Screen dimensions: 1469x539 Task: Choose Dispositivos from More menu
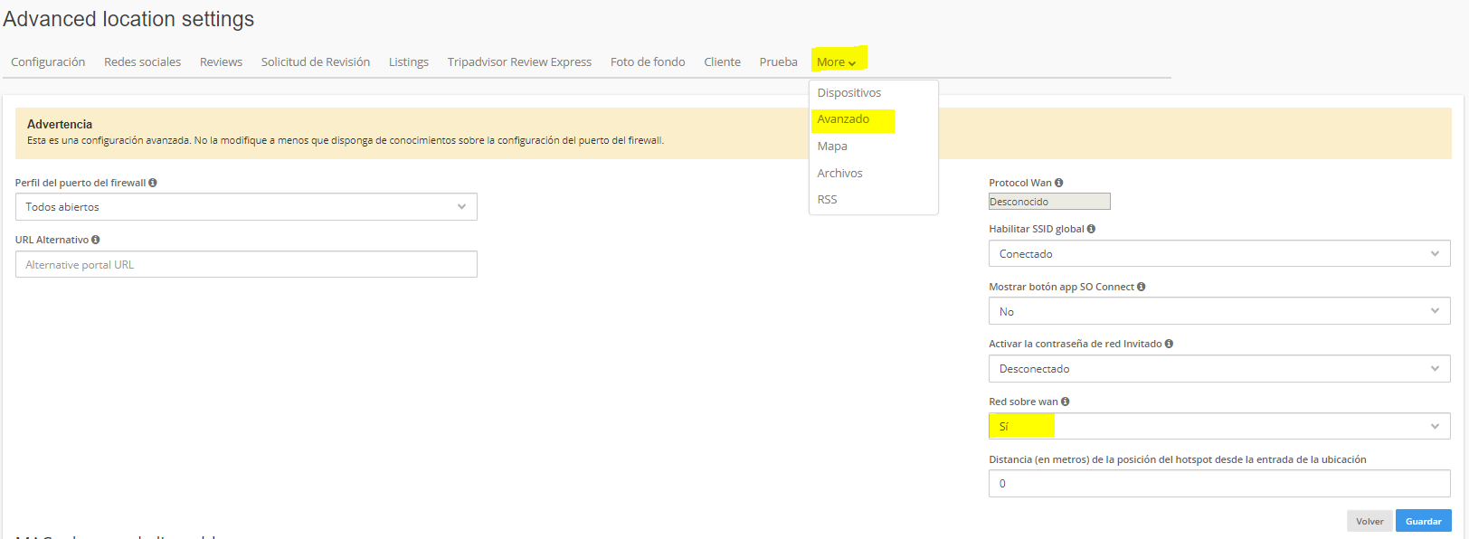click(x=849, y=93)
